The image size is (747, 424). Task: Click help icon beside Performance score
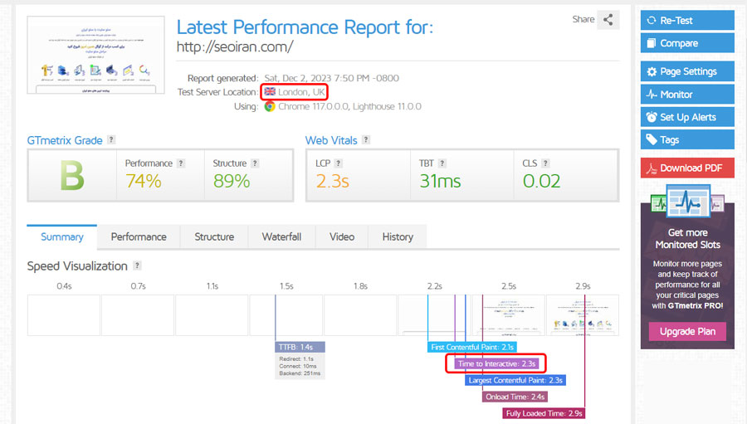(181, 163)
